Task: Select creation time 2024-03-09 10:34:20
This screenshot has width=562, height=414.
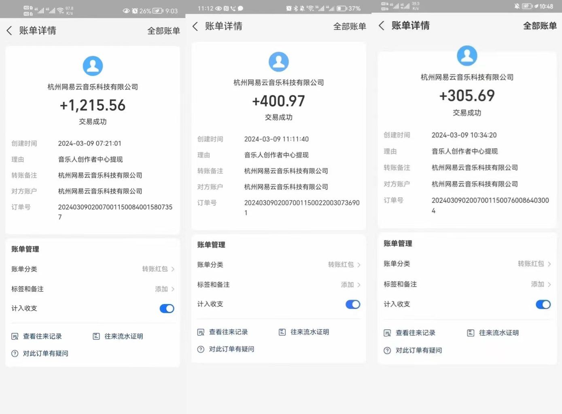Action: point(464,135)
